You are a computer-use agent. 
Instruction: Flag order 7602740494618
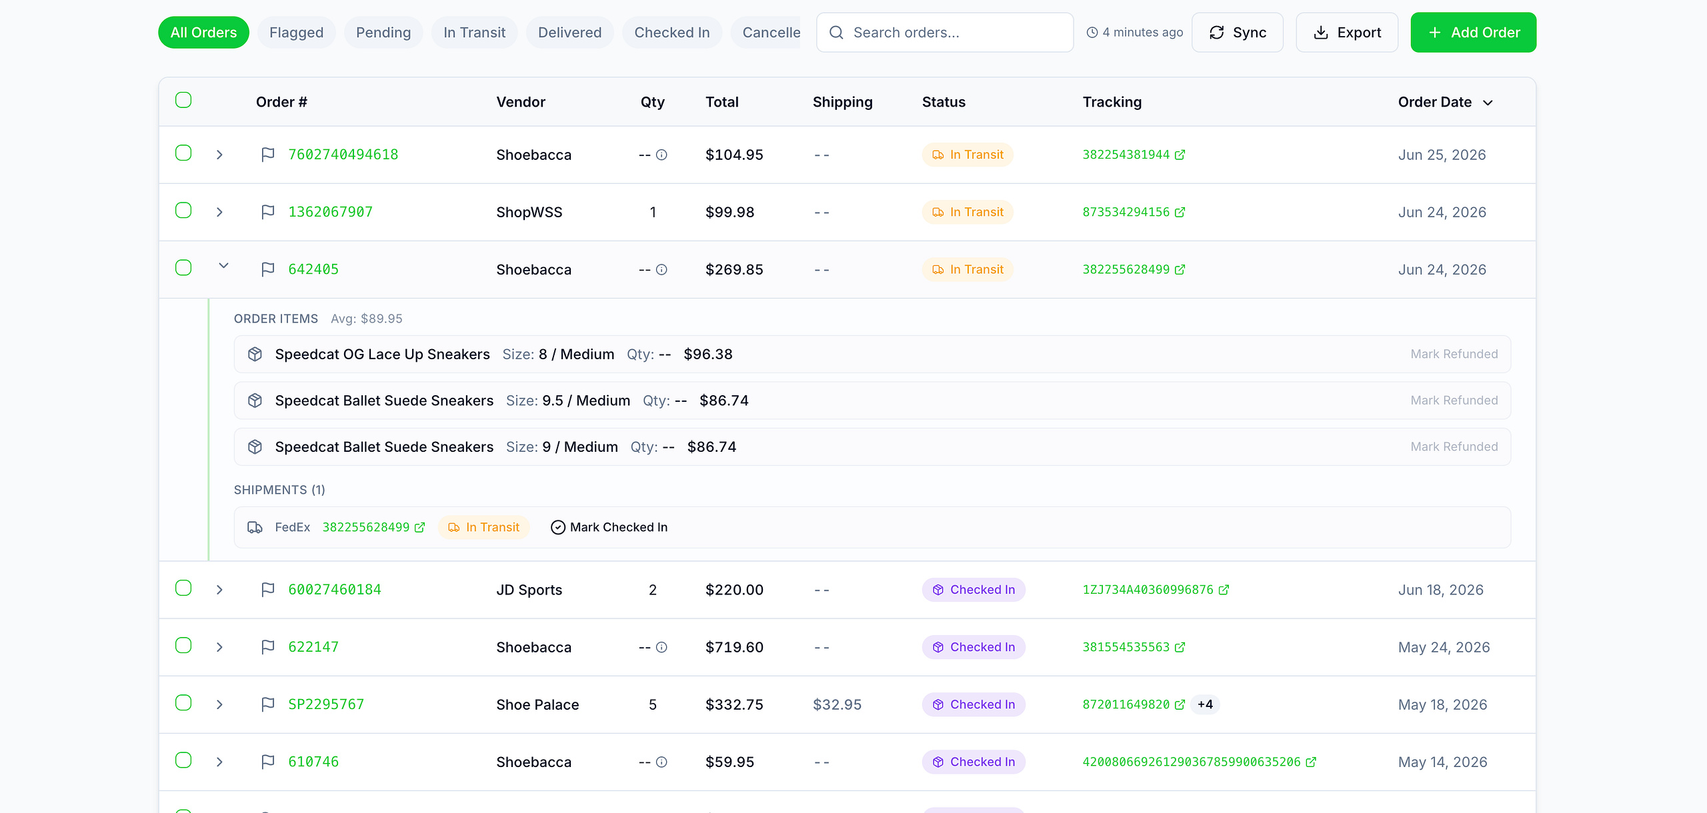267,155
